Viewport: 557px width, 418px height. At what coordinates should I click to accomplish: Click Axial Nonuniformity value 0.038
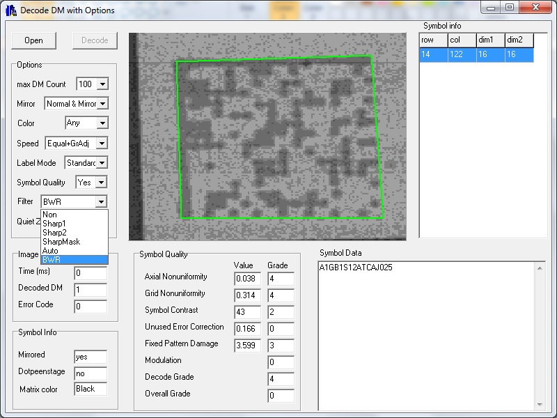tap(248, 279)
